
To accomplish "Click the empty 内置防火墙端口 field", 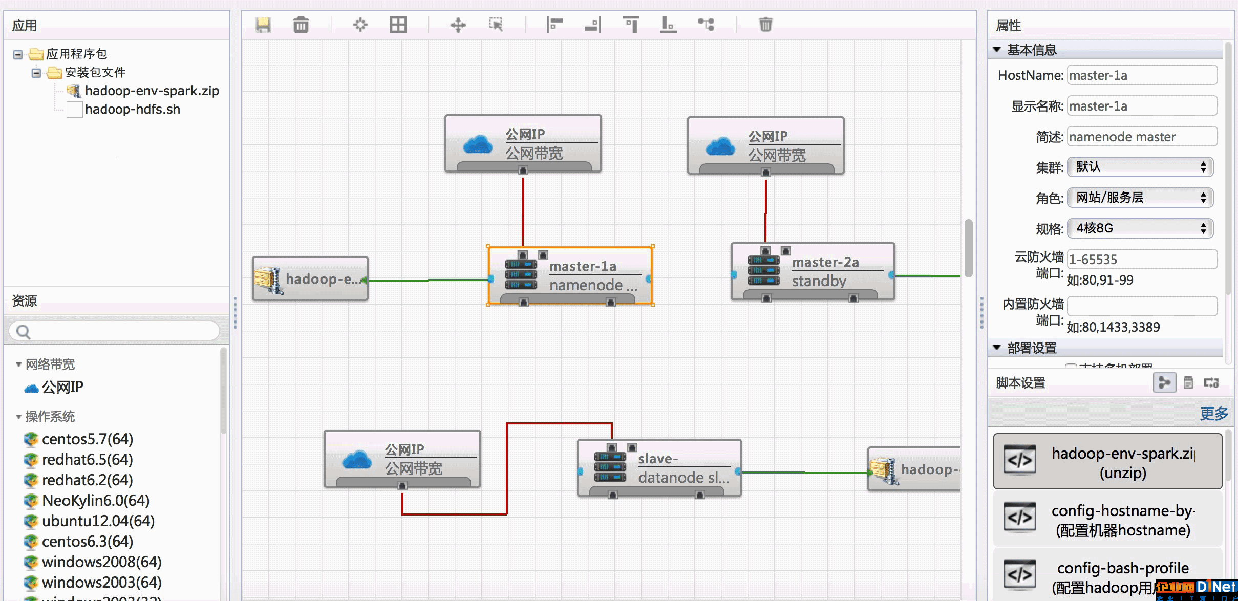I will click(1142, 306).
